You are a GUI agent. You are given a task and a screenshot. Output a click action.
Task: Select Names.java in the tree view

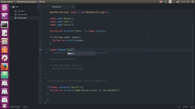click(x=22, y=18)
